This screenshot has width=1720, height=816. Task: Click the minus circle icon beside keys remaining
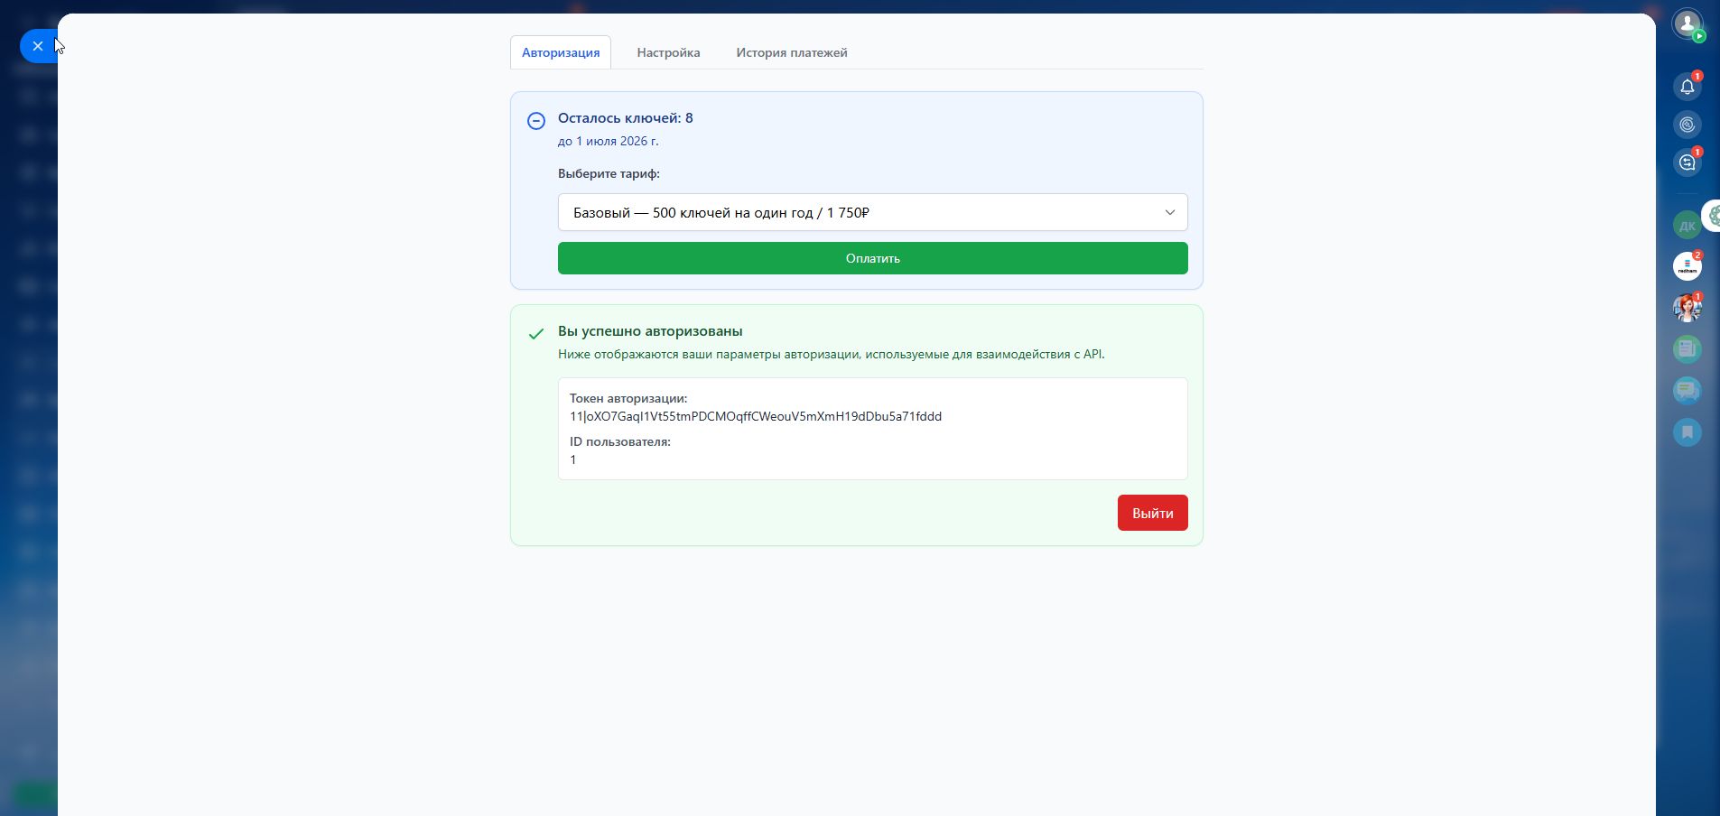536,121
